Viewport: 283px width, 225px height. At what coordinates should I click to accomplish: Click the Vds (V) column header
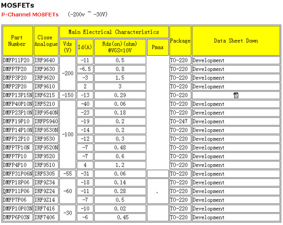coord(67,47)
